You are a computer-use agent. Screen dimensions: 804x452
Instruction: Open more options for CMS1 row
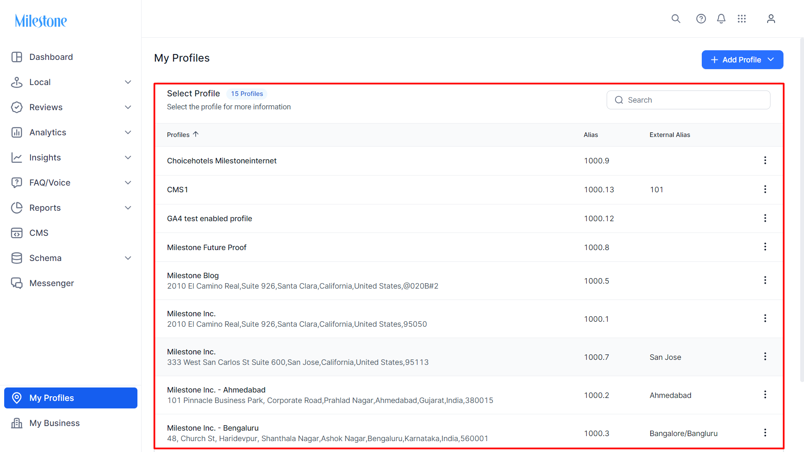[x=765, y=189]
